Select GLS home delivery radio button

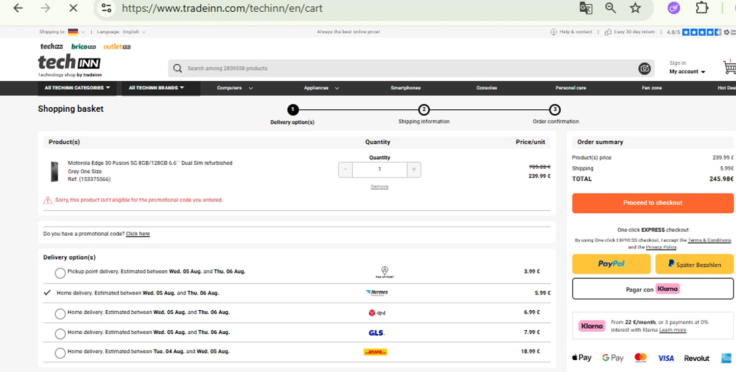pyautogui.click(x=60, y=334)
